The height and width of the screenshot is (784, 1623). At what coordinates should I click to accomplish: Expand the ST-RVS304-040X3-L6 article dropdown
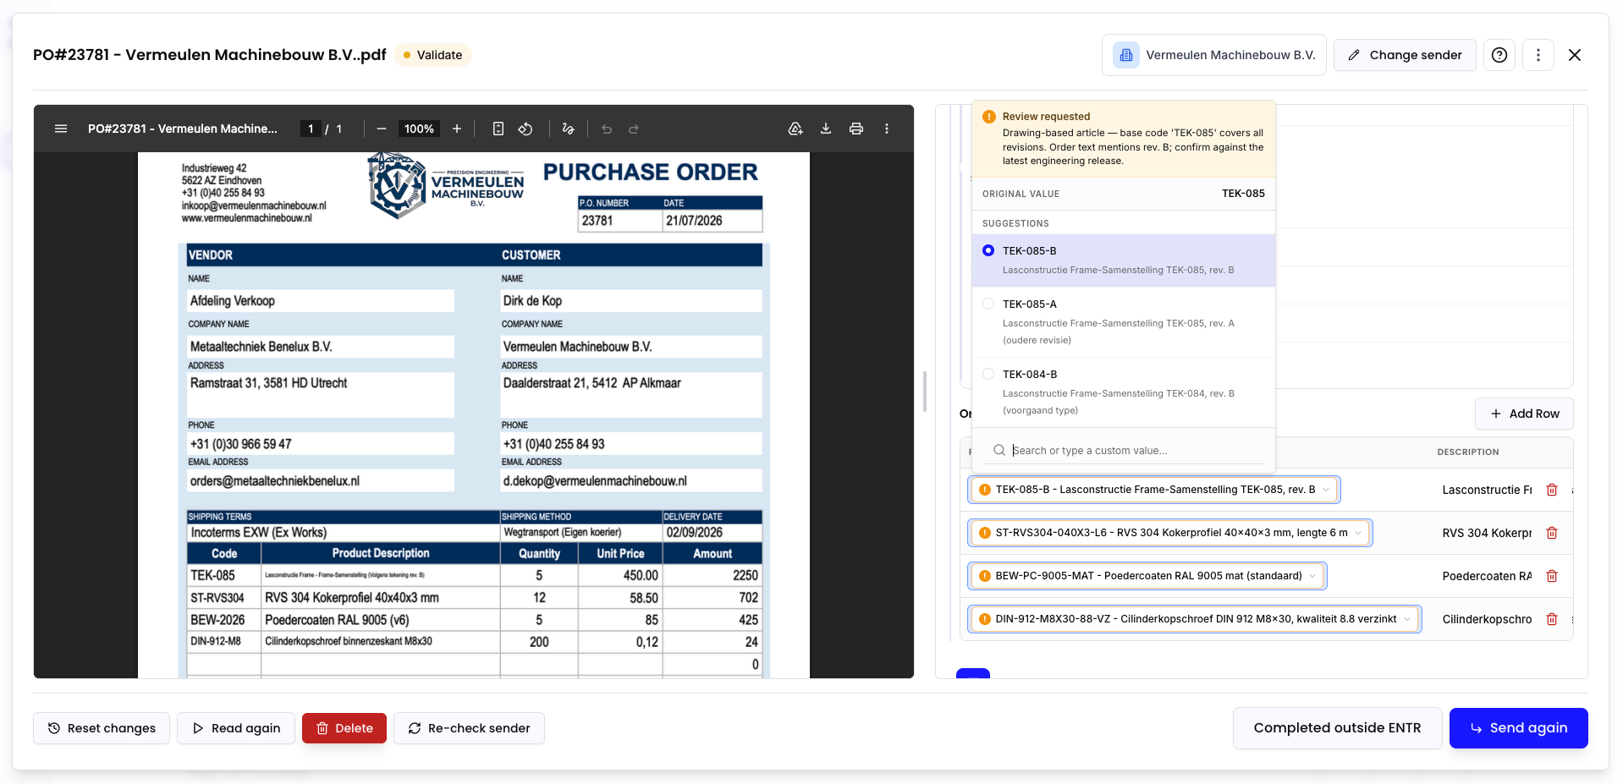(x=1358, y=533)
